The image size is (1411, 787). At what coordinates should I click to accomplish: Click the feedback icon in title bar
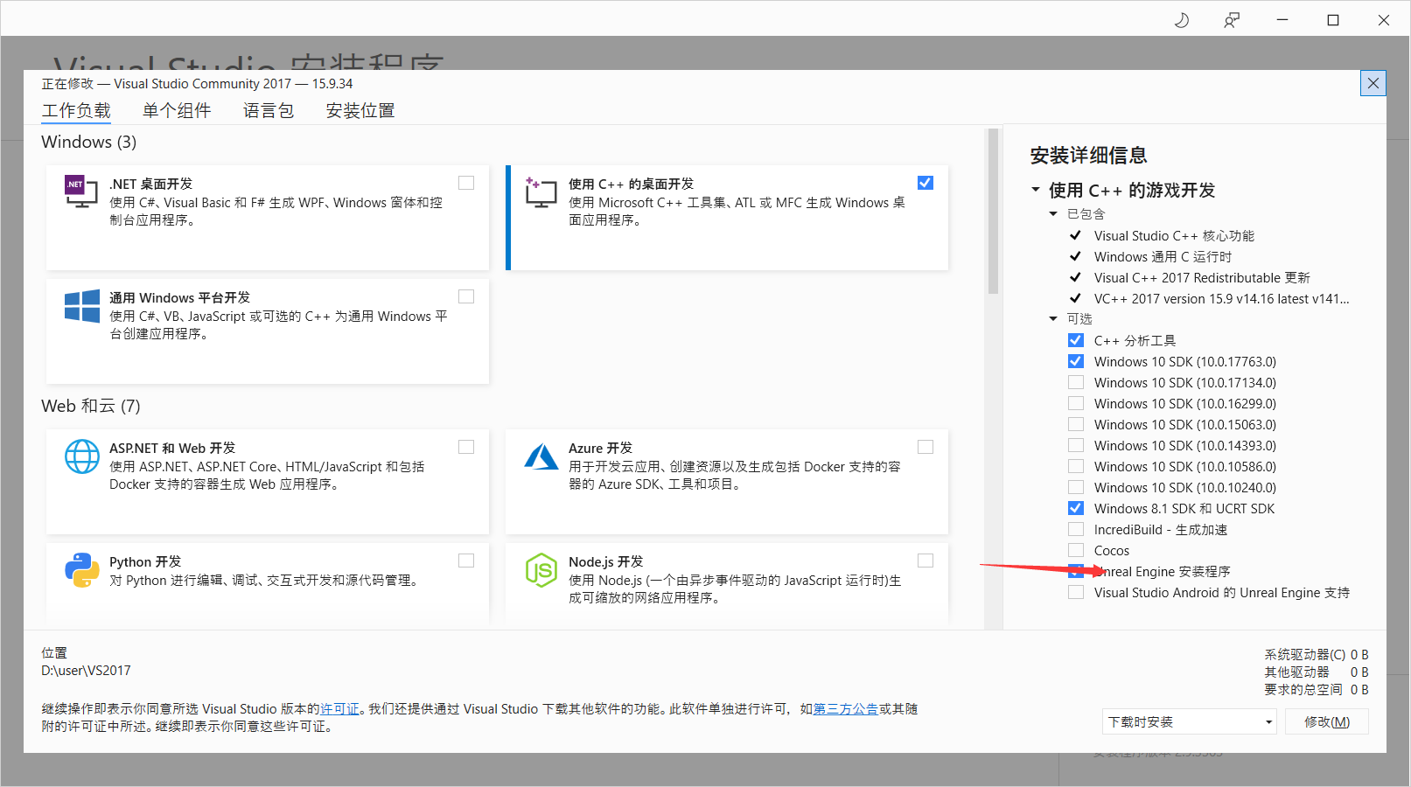pos(1232,20)
